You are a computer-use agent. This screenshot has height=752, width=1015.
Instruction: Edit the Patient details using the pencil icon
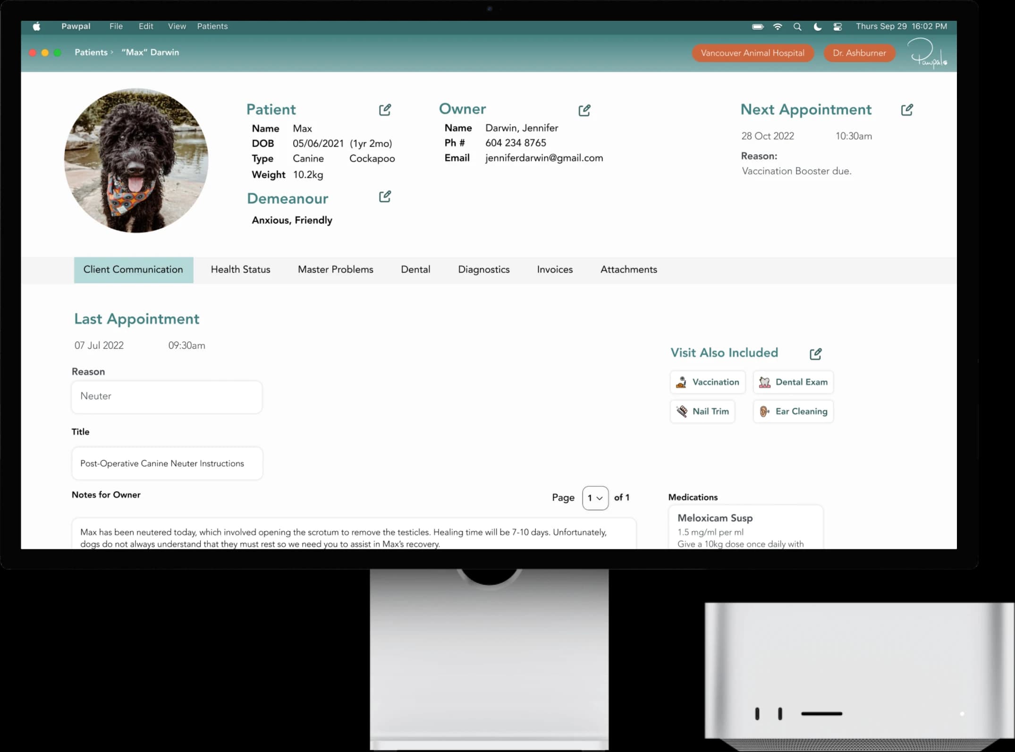coord(385,110)
